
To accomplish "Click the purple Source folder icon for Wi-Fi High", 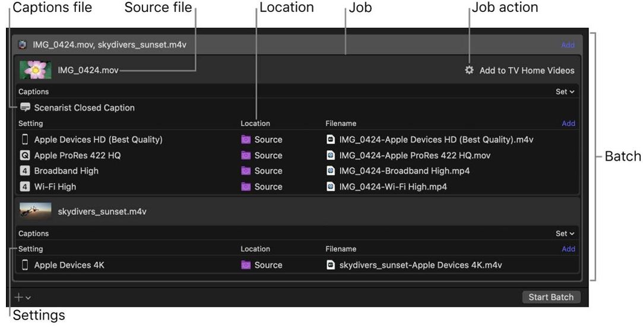I will coord(246,187).
